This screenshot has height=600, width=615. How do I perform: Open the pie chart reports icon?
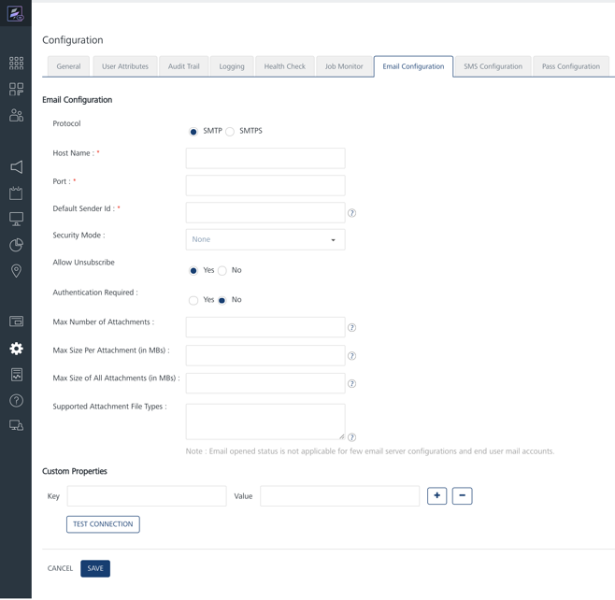point(16,245)
